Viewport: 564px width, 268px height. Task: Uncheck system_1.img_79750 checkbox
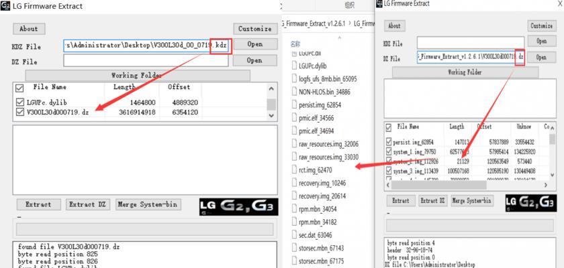coord(389,151)
